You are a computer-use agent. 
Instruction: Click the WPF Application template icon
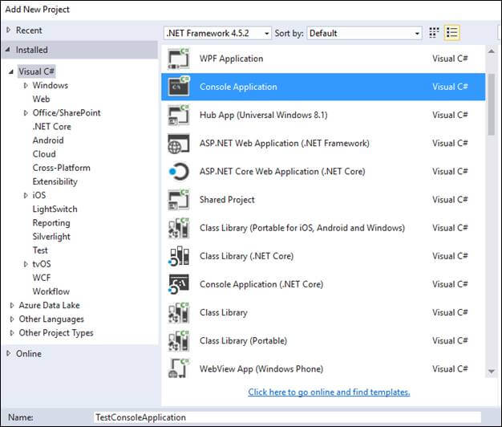[x=178, y=59]
